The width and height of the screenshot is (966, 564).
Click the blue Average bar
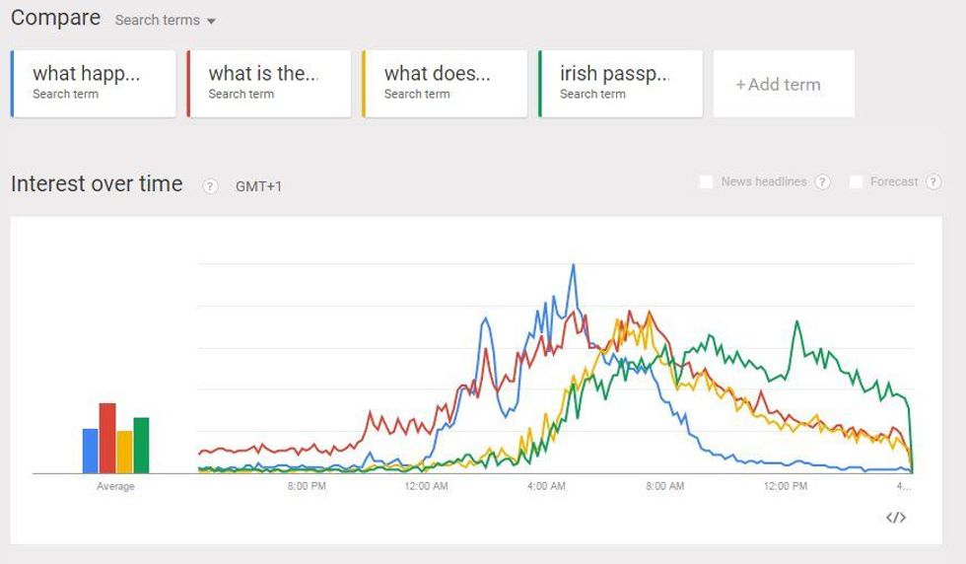91,451
